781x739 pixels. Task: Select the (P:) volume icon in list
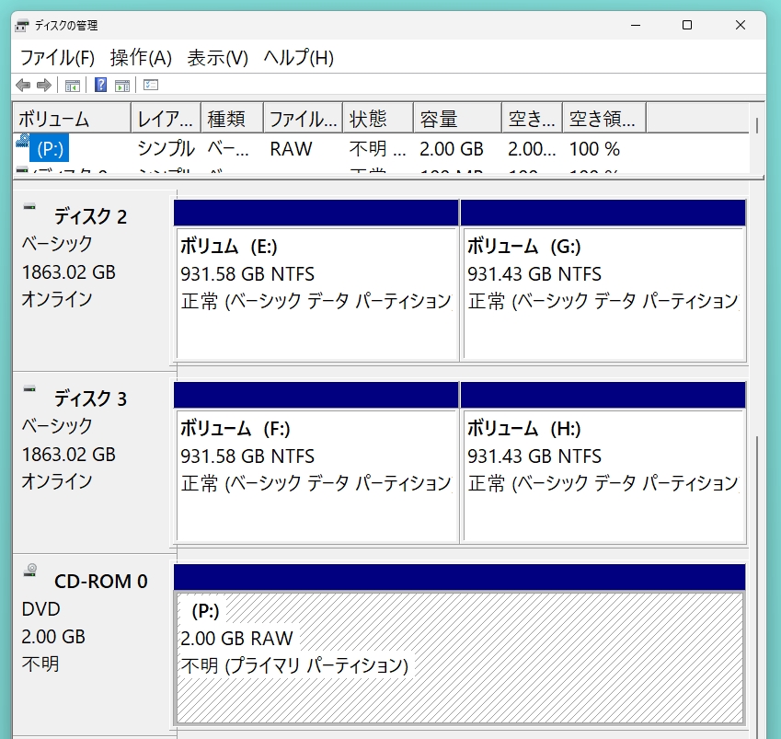22,141
